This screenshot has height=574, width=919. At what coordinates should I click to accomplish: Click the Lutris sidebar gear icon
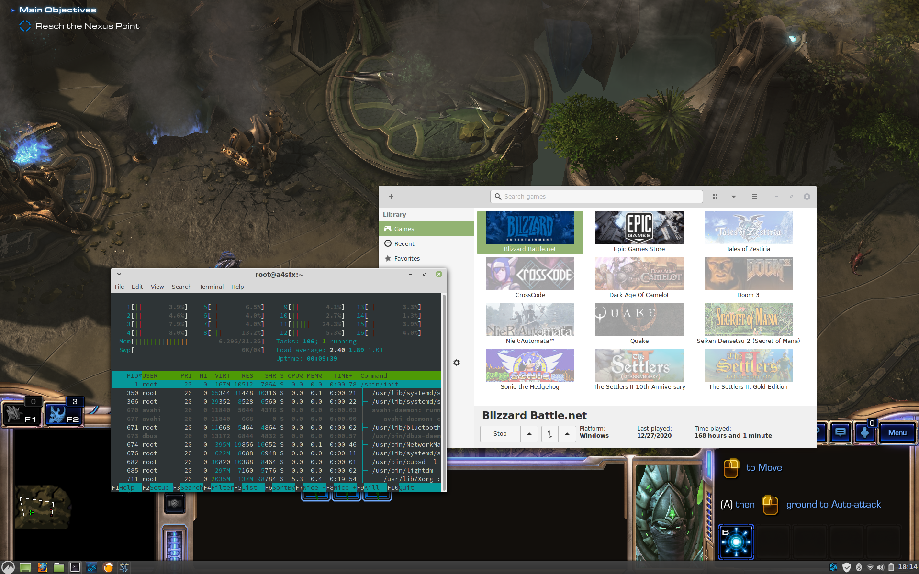(x=457, y=363)
